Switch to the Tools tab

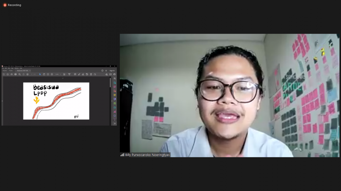click(x=11, y=71)
